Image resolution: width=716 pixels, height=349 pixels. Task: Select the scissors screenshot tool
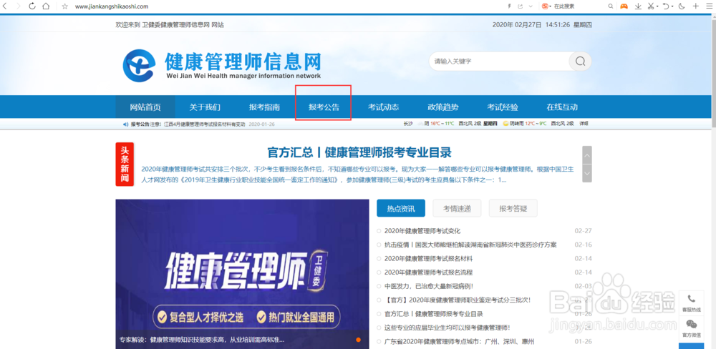pos(651,6)
